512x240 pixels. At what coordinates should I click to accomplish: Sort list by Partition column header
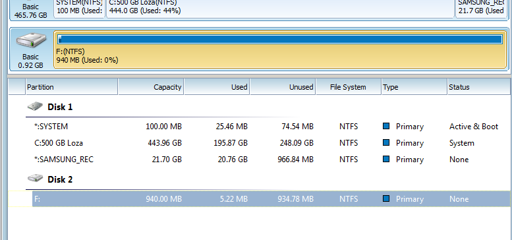(x=72, y=87)
